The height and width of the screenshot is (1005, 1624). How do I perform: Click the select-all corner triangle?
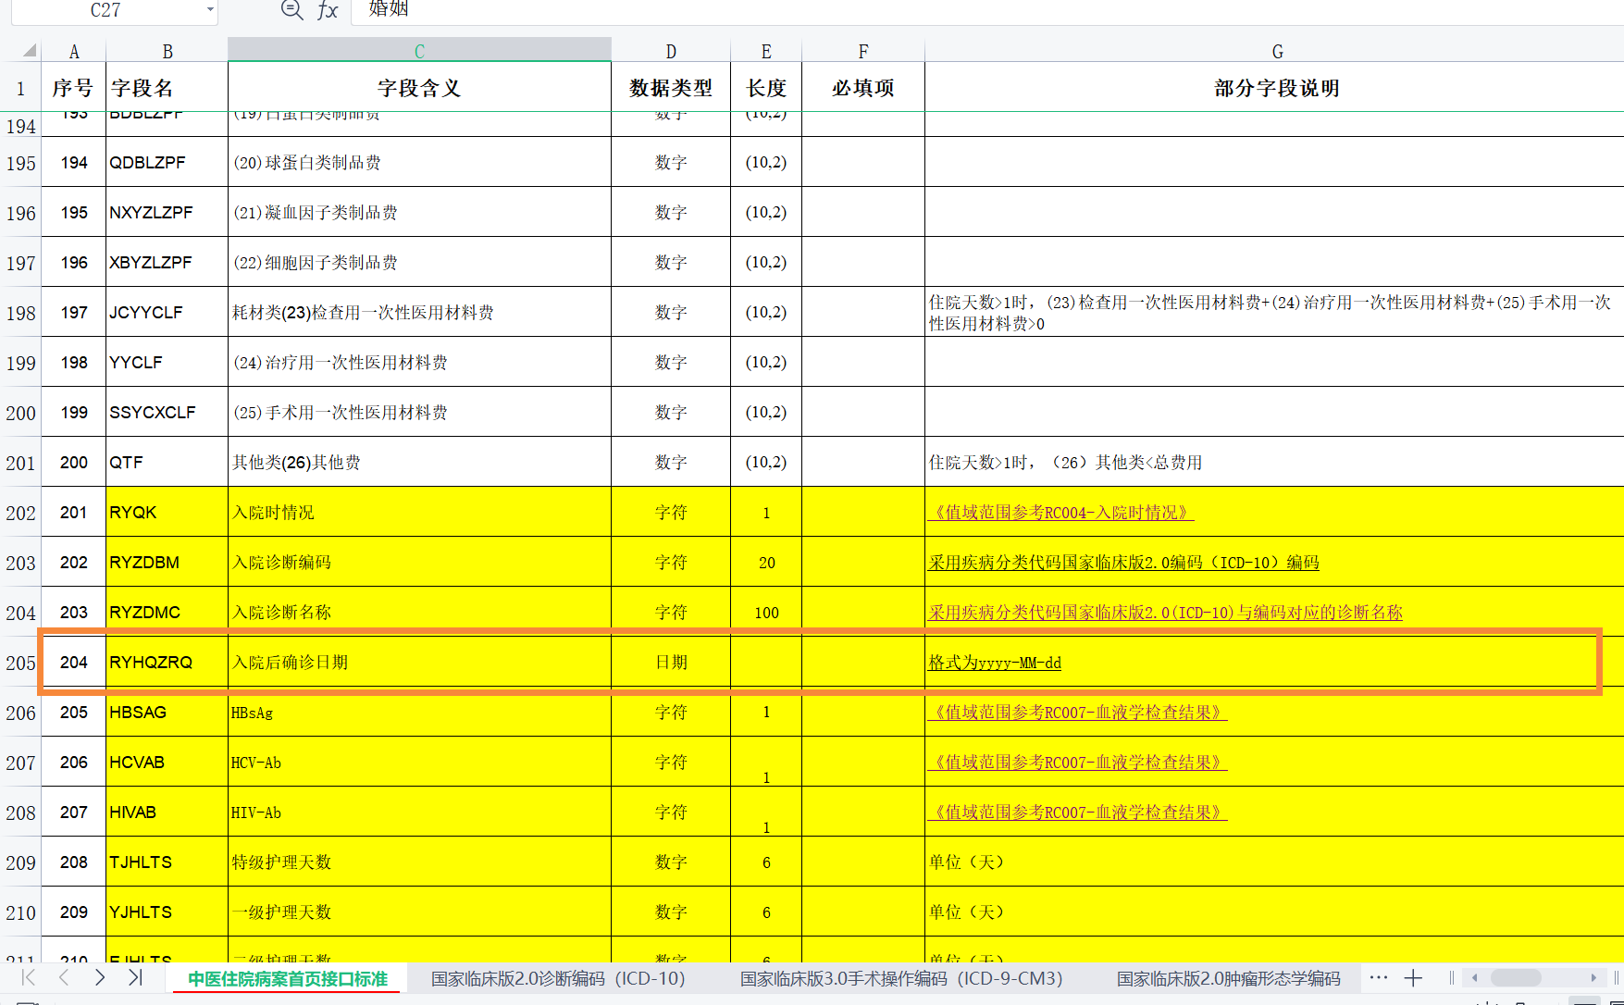[29, 50]
